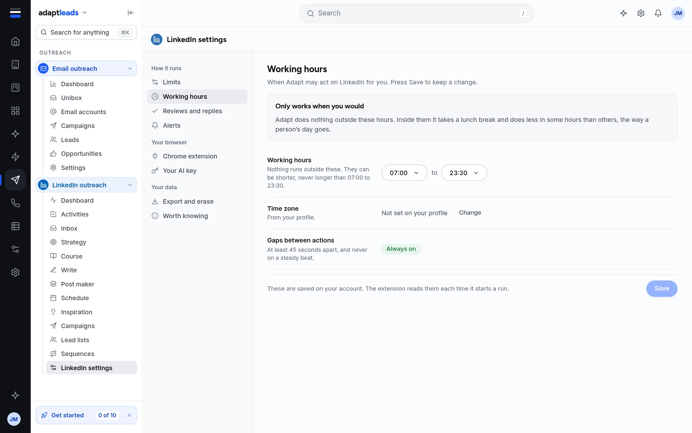Click the notifications bell in top bar
The height and width of the screenshot is (433, 692).
pyautogui.click(x=658, y=13)
